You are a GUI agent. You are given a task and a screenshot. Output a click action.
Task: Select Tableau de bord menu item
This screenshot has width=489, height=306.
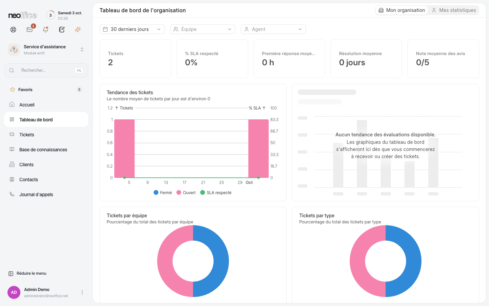(46, 120)
